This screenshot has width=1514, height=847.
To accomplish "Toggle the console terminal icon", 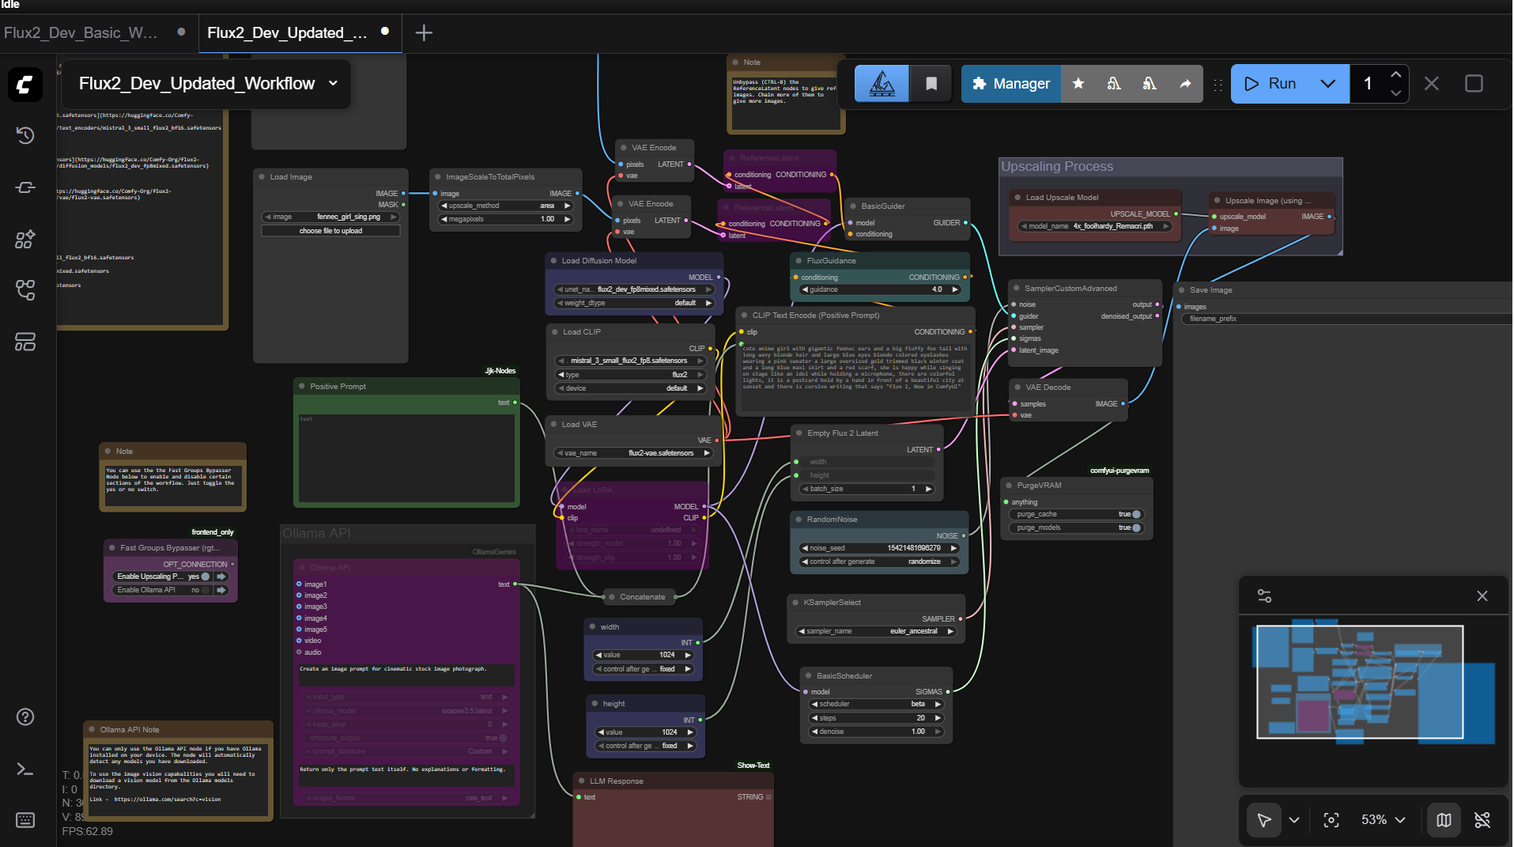I will tap(25, 769).
